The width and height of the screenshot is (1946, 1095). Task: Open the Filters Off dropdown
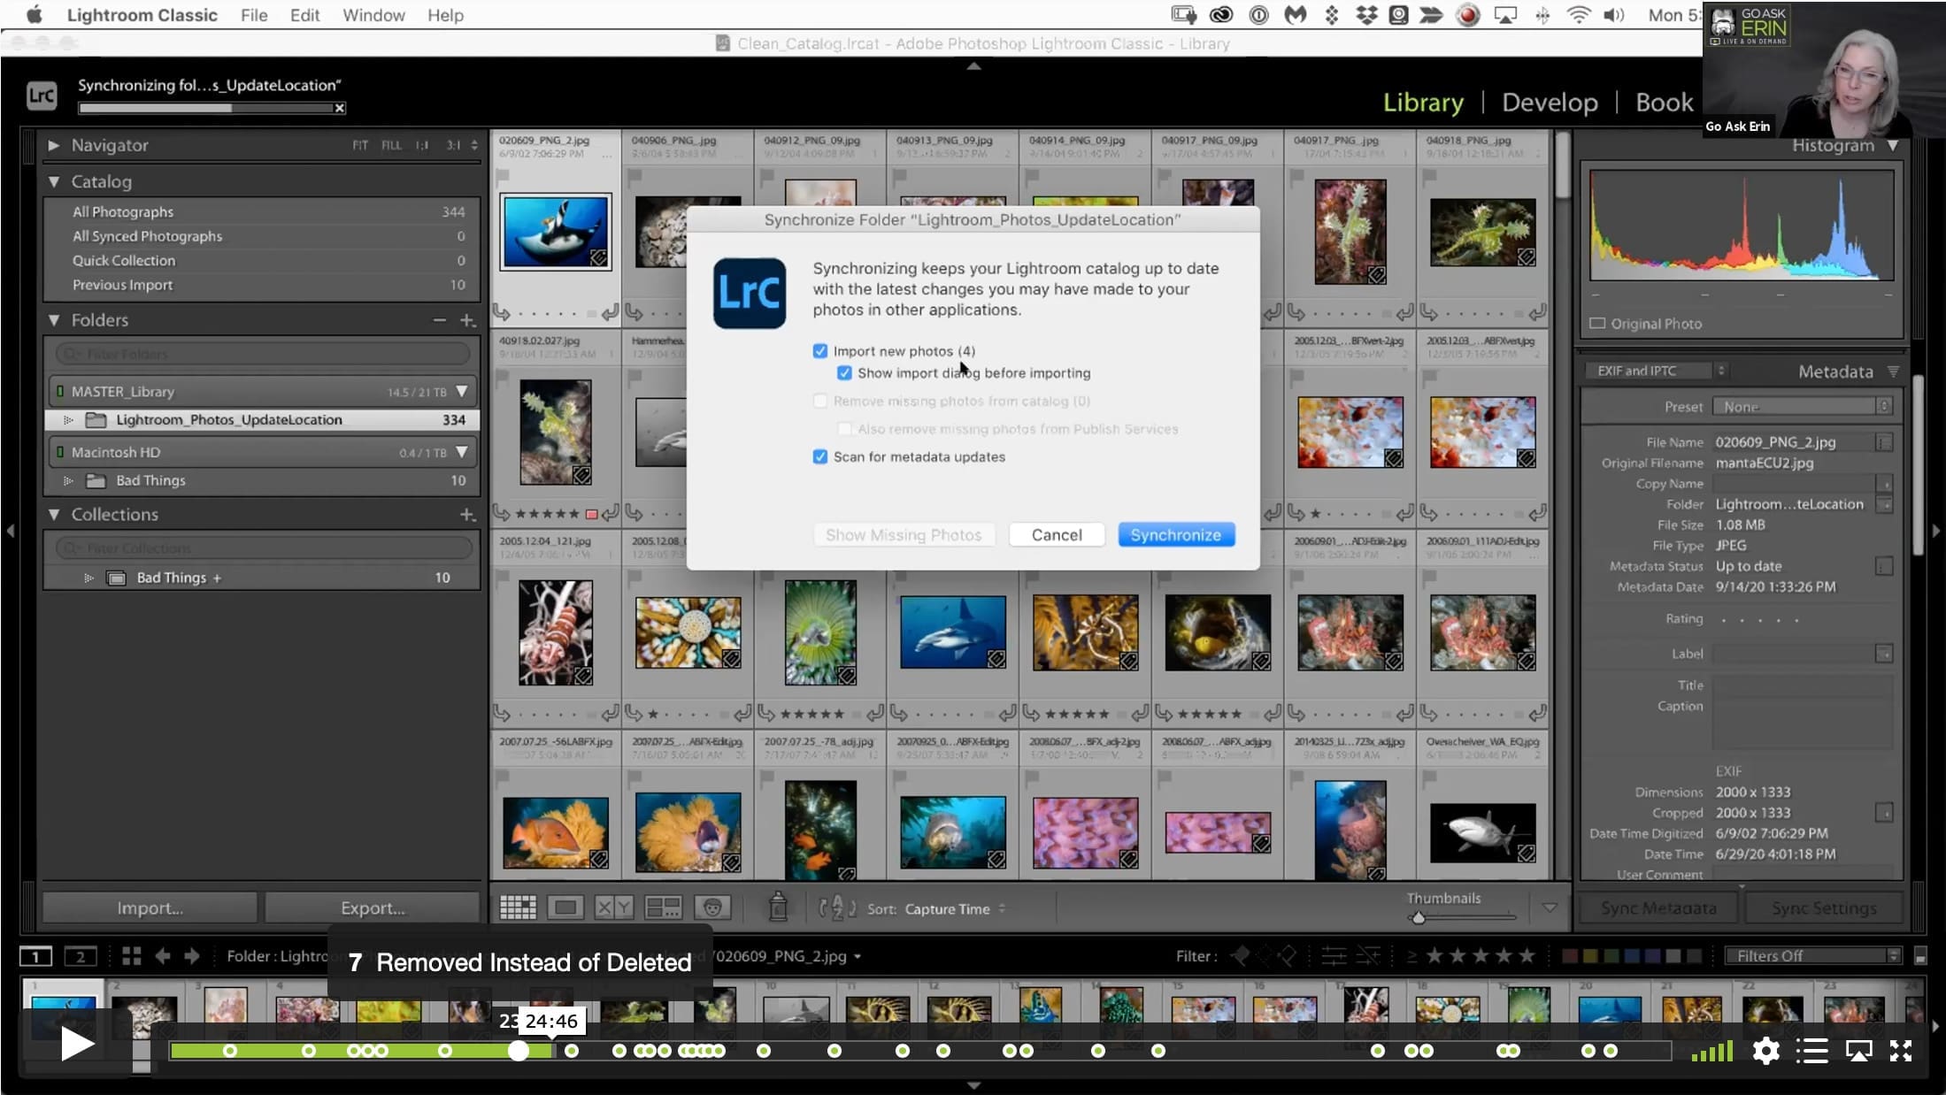(x=1813, y=956)
